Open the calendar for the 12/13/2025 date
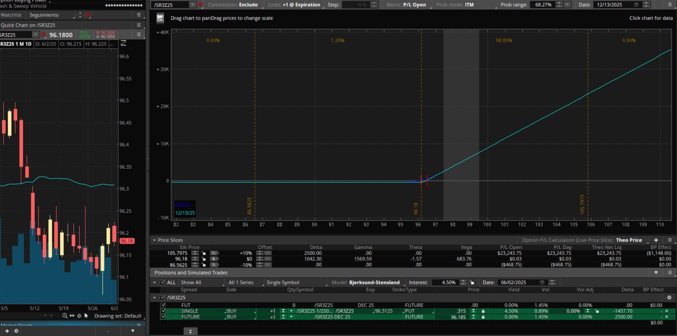Screen dimensions: 677x336 (x=636, y=5)
